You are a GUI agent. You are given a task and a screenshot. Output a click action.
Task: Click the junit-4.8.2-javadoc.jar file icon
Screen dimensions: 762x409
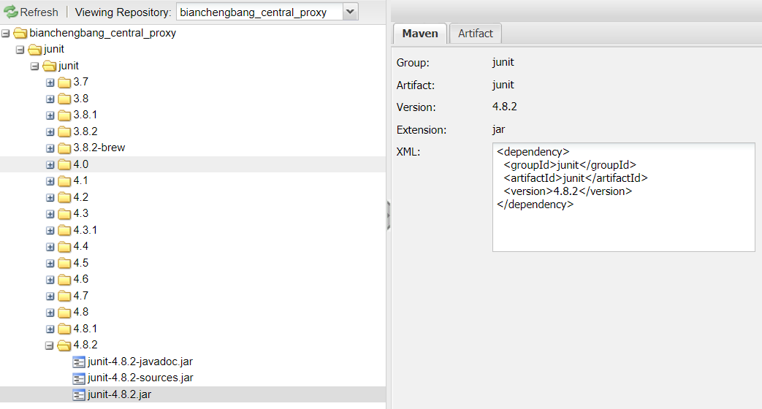(79, 362)
